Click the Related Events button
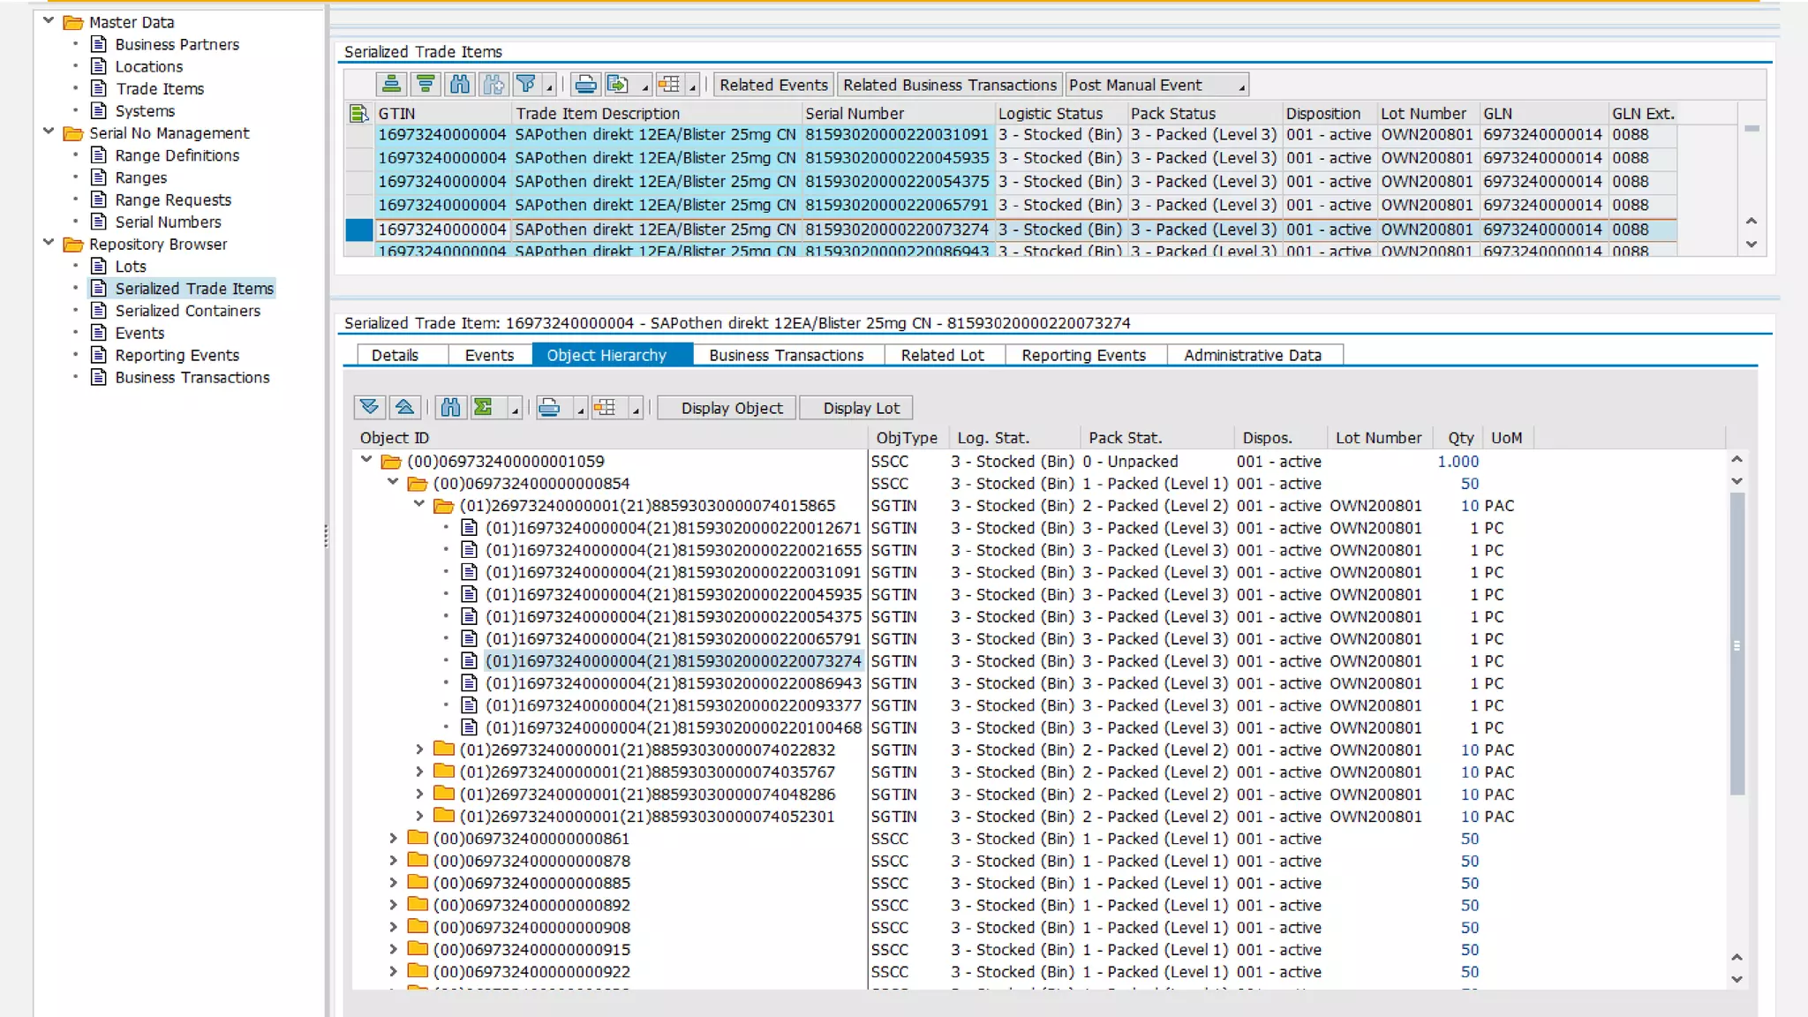1808x1017 pixels. click(773, 85)
